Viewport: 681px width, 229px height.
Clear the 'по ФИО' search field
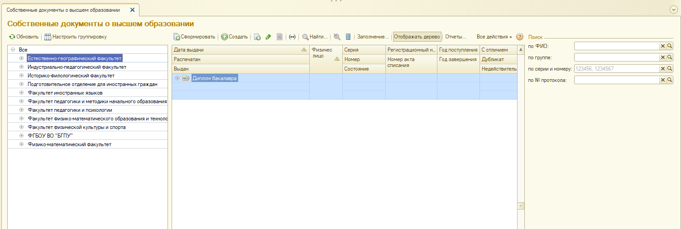pyautogui.click(x=662, y=46)
